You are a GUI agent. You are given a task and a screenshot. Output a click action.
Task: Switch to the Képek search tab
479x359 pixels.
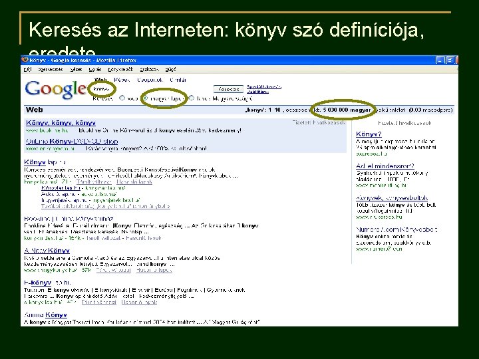(x=122, y=80)
